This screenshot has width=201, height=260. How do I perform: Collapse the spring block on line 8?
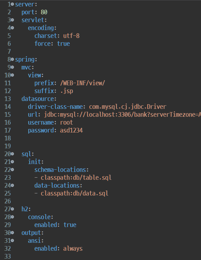tap(12, 59)
